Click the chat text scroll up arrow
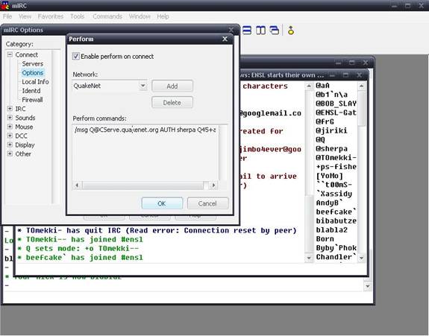The height and width of the screenshot is (336, 429). point(309,86)
